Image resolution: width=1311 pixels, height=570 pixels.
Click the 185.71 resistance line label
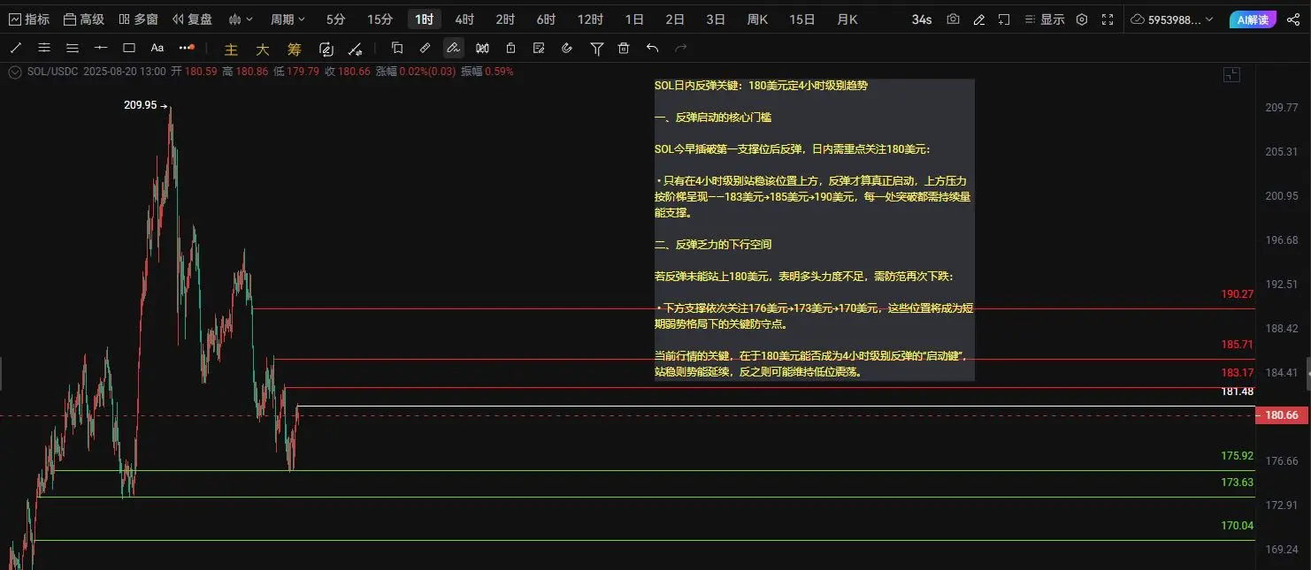point(1238,344)
